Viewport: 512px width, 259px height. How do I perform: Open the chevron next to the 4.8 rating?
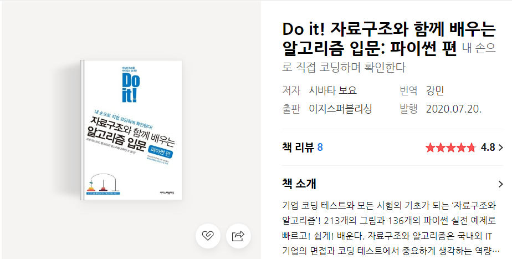pyautogui.click(x=501, y=148)
